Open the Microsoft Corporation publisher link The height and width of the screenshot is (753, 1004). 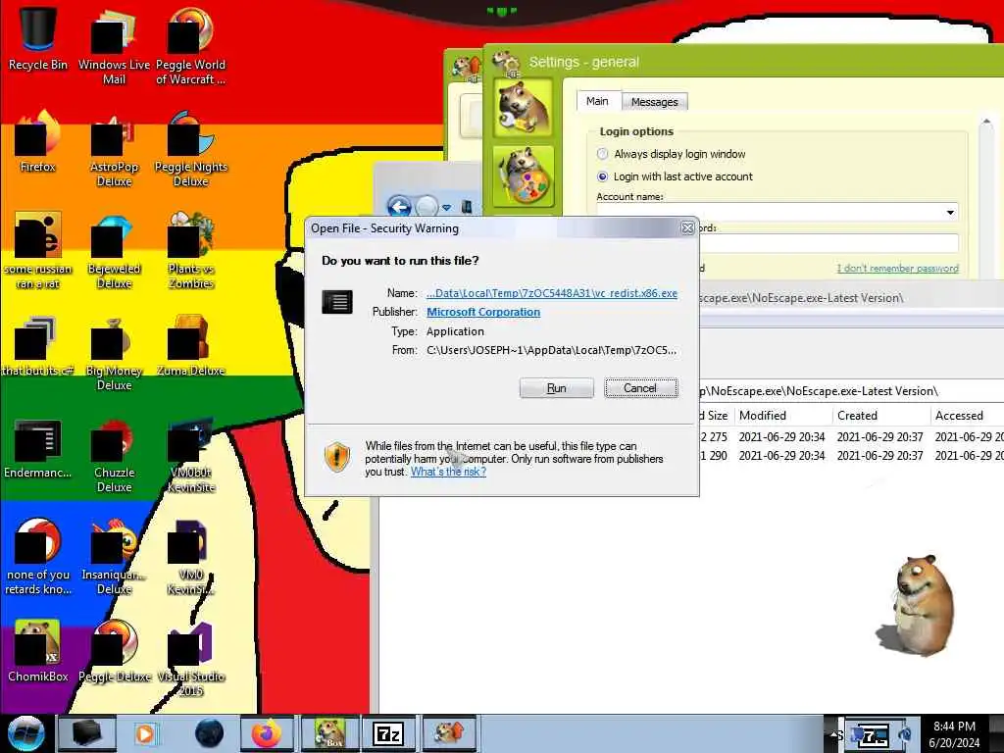pyautogui.click(x=483, y=312)
